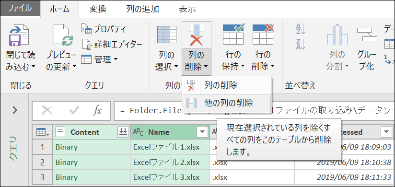395x187 pixels.
Task: Select the Excelファイル3.xlsx cell
Action: pyautogui.click(x=170, y=177)
